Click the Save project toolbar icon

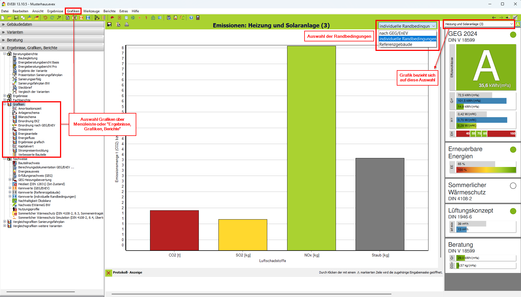(16, 18)
